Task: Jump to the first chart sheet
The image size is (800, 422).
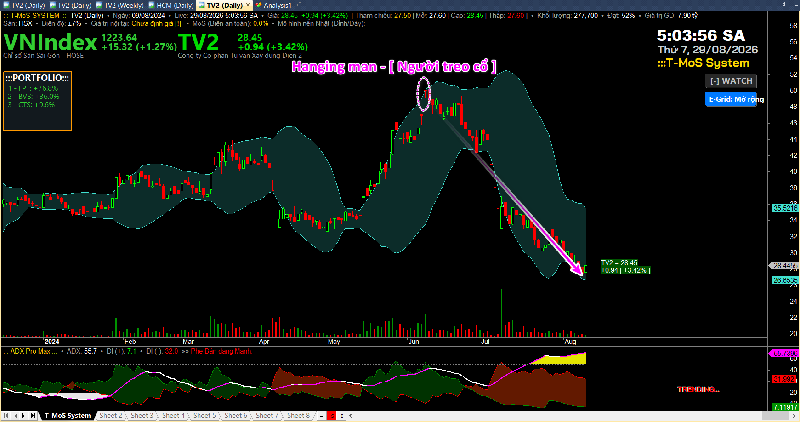Action: tap(6, 416)
